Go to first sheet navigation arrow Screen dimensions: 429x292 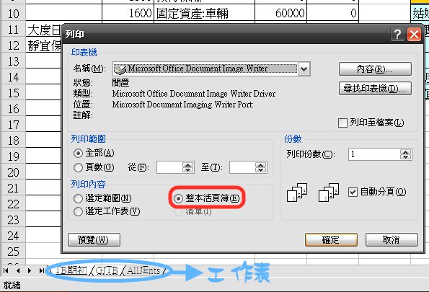[6, 271]
